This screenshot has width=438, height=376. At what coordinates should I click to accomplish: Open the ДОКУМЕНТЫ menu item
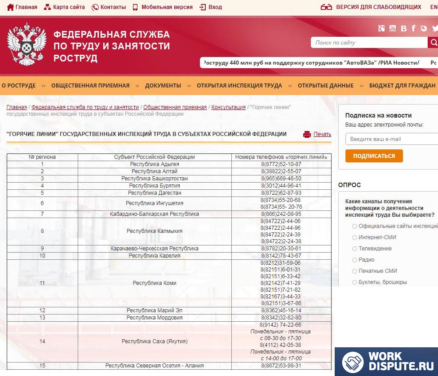pyautogui.click(x=163, y=86)
